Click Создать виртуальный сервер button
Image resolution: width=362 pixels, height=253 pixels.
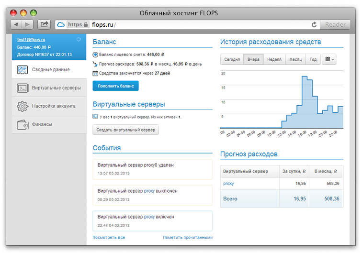pyautogui.click(x=125, y=130)
